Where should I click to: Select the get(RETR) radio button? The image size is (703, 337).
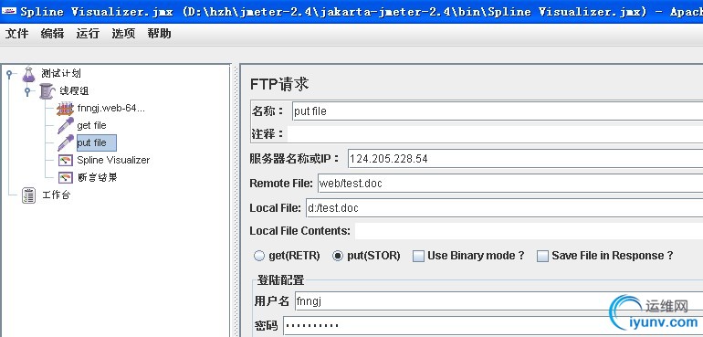tap(259, 256)
